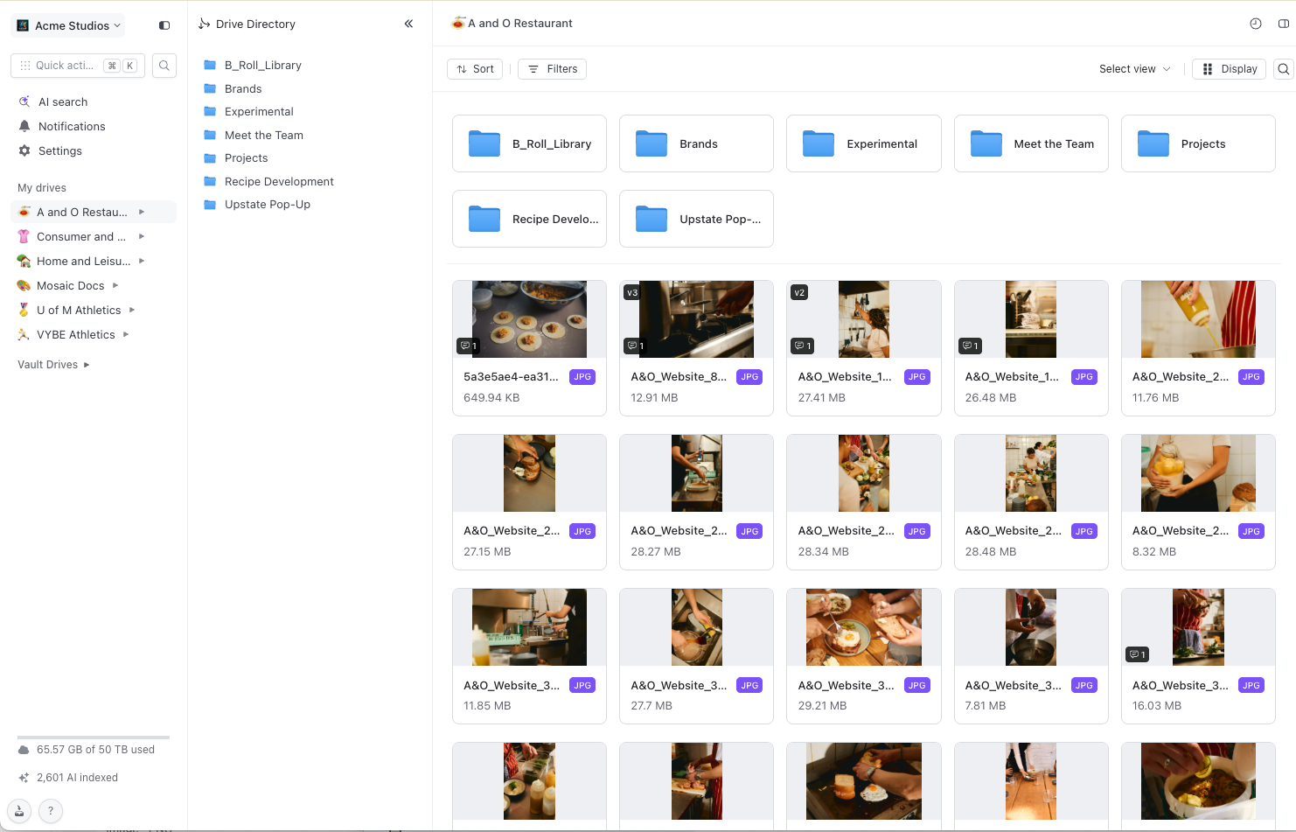The height and width of the screenshot is (832, 1296).
Task: Click the storage usage progress bar
Action: click(94, 738)
